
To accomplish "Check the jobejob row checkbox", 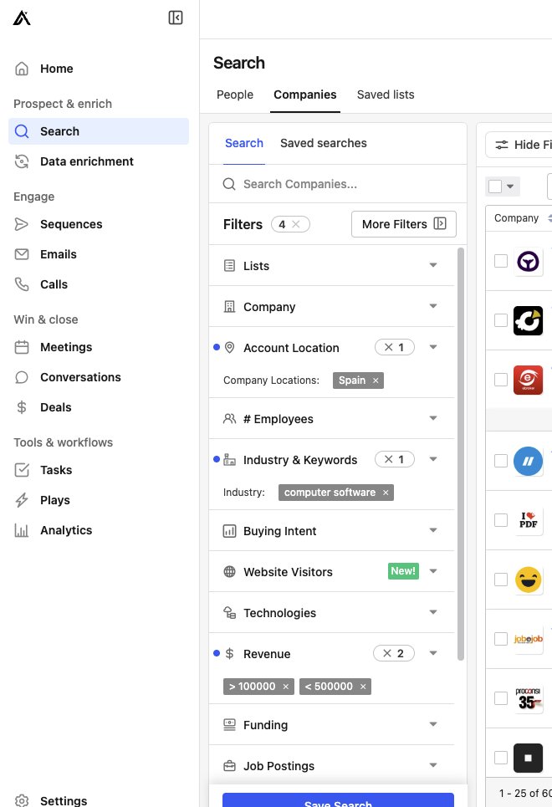I will (501, 639).
